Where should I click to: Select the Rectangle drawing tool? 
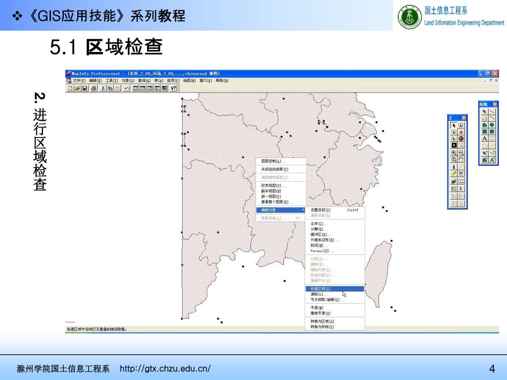click(484, 132)
